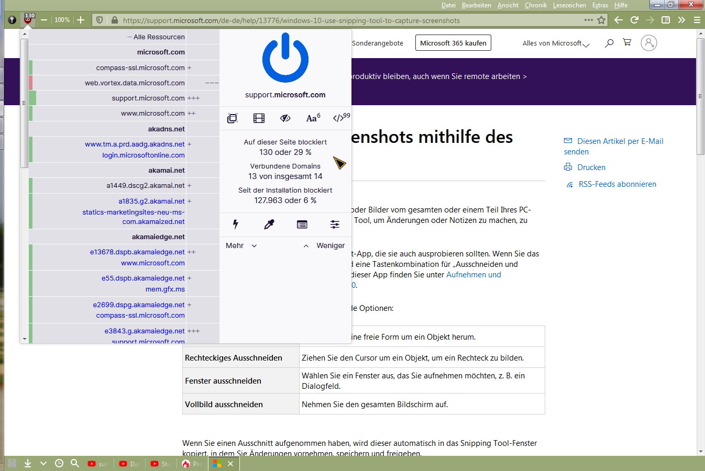
Task: Reload the current page
Action: pyautogui.click(x=634, y=20)
